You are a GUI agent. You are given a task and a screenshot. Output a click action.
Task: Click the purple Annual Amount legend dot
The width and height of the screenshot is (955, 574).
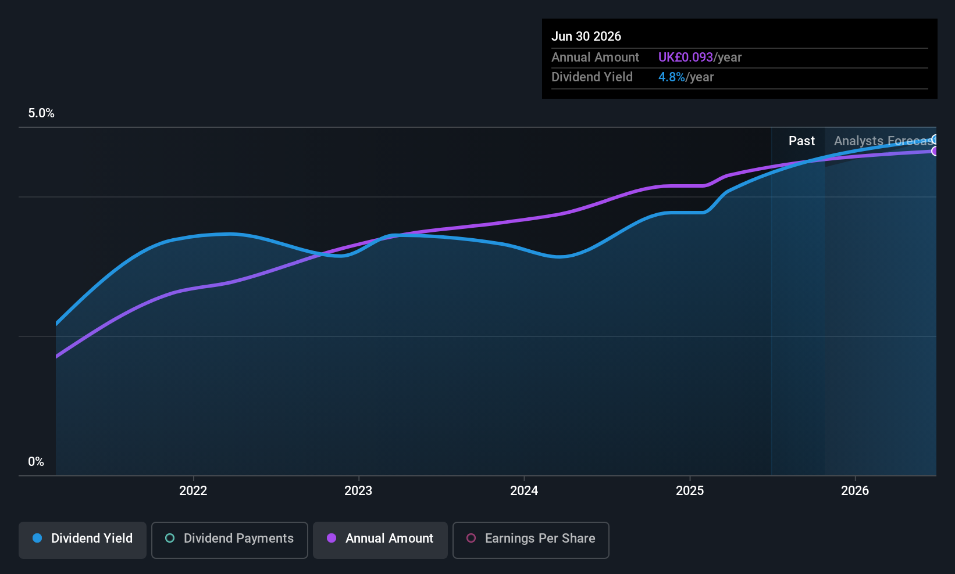pyautogui.click(x=332, y=538)
